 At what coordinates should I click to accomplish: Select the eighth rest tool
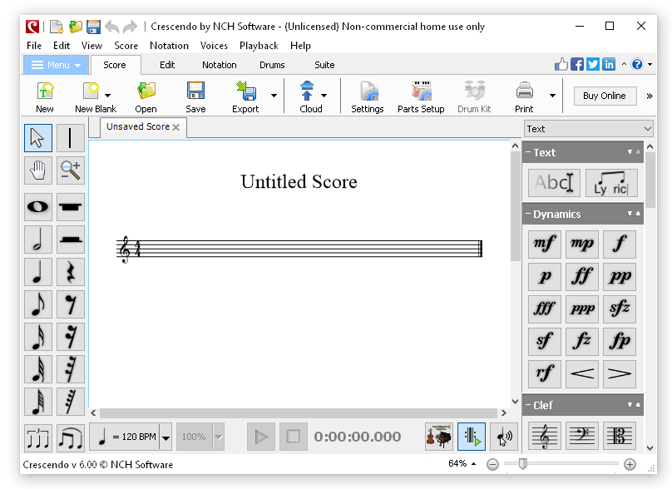pyautogui.click(x=71, y=304)
